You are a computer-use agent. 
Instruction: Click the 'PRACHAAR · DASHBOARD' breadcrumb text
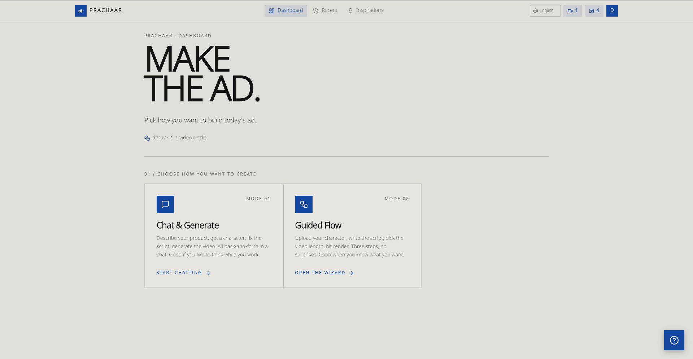point(178,36)
